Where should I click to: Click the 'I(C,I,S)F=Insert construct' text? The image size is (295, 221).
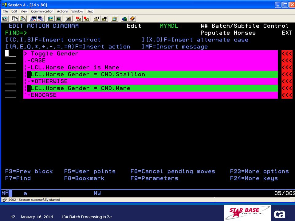click(x=53, y=40)
